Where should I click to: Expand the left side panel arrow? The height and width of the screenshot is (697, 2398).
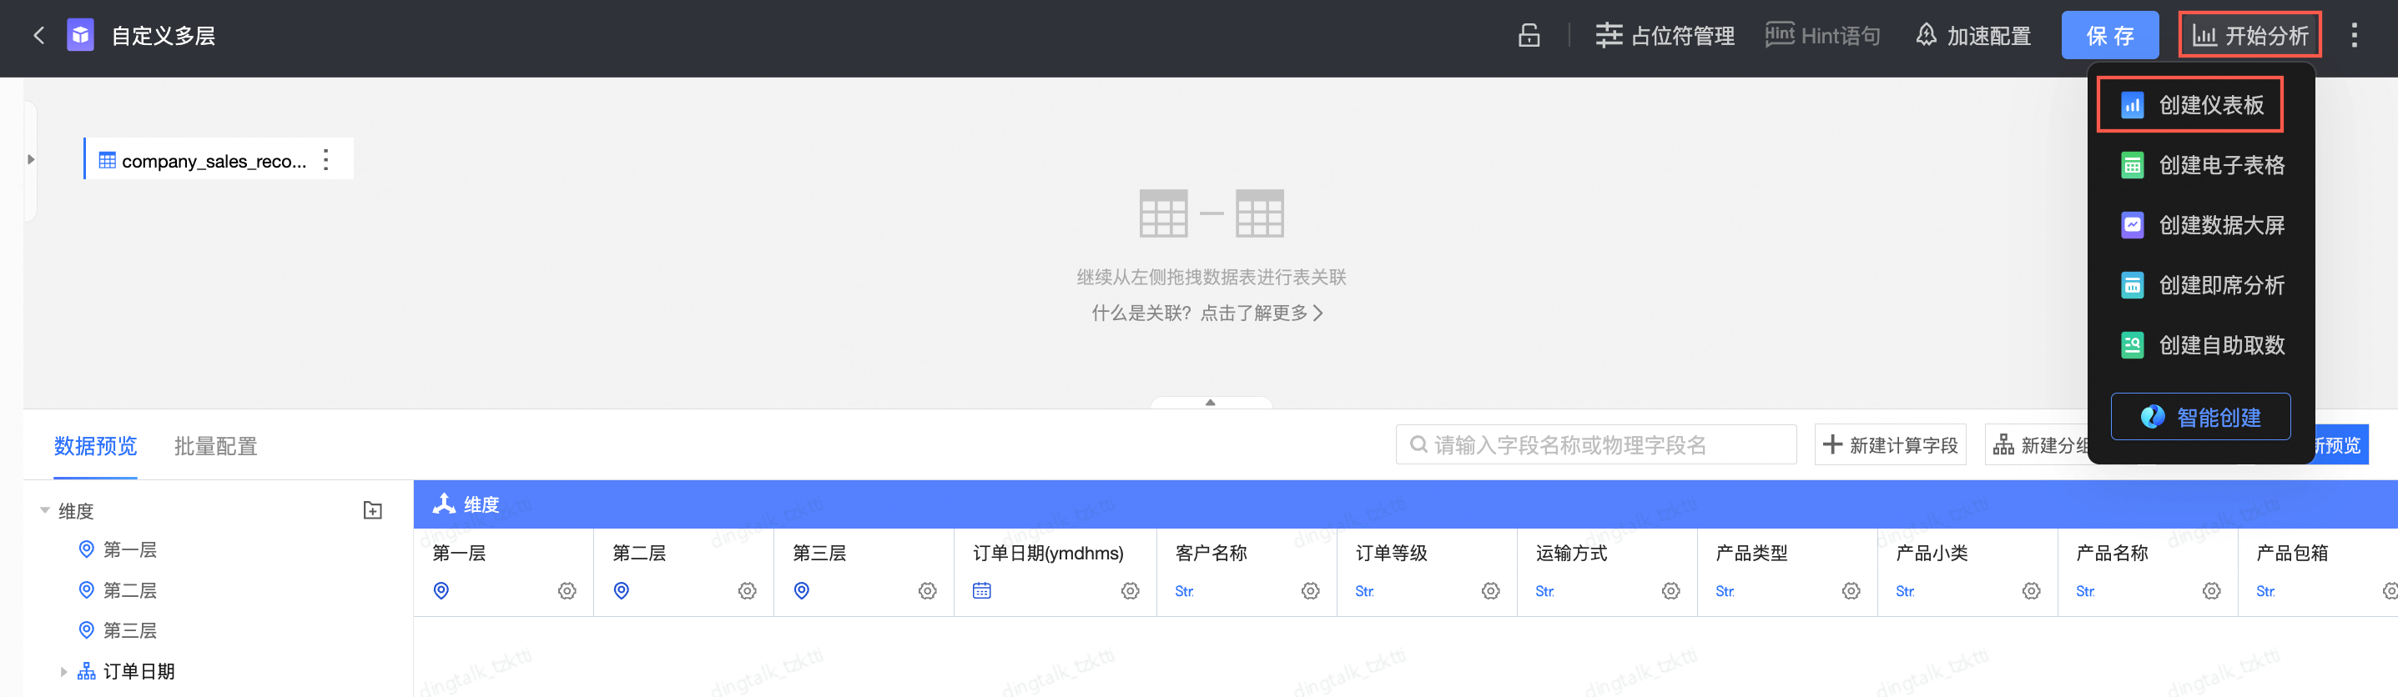click(x=31, y=160)
